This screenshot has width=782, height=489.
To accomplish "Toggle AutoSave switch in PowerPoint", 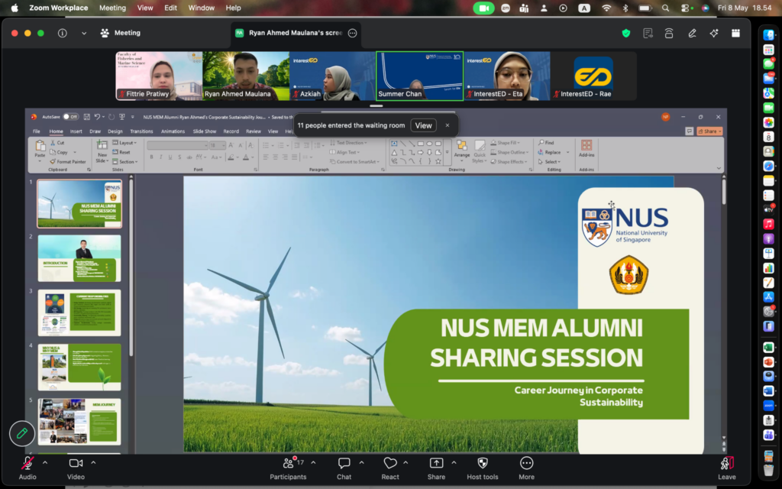I will point(70,117).
